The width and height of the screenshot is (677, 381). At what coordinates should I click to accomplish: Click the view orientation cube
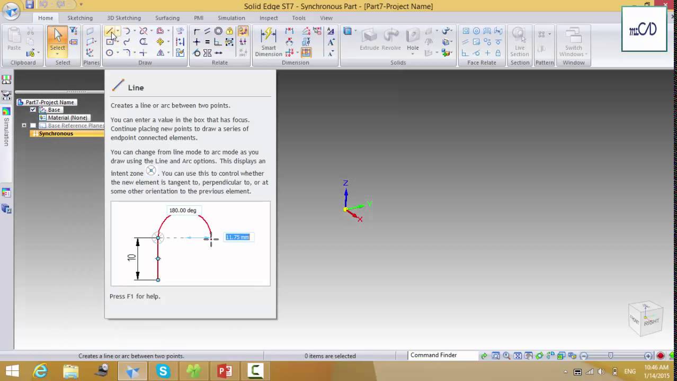point(646,319)
